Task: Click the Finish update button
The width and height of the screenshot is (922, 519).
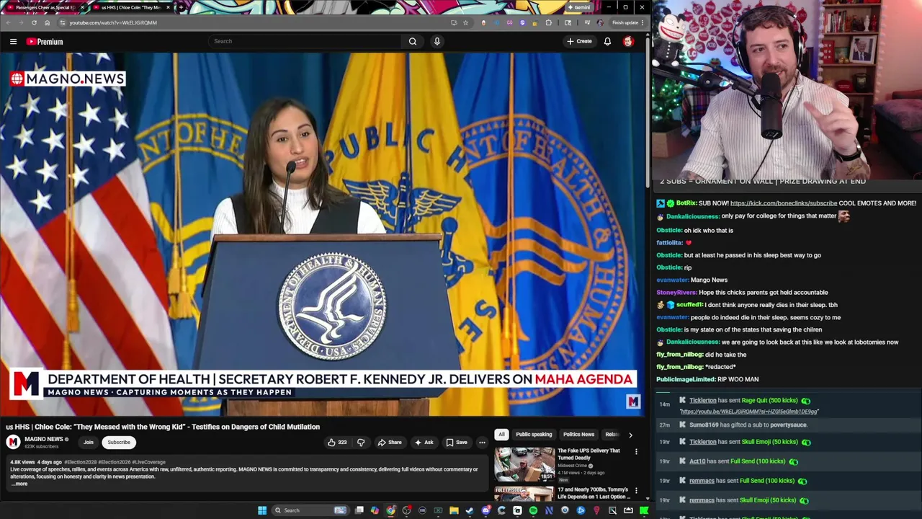Action: 625,22
